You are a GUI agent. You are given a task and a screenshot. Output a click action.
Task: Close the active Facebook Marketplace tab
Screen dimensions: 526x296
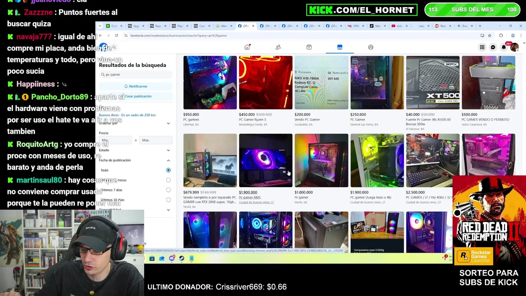[253, 26]
